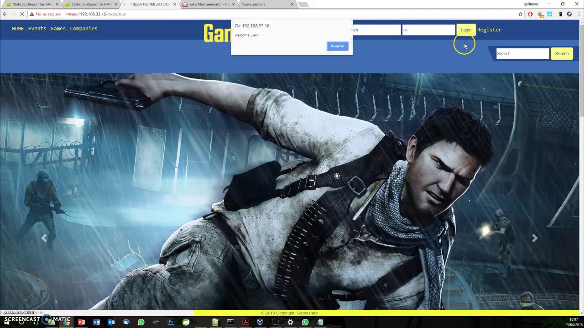Show the next carousel slide
Image resolution: width=584 pixels, height=328 pixels.
[x=535, y=238]
